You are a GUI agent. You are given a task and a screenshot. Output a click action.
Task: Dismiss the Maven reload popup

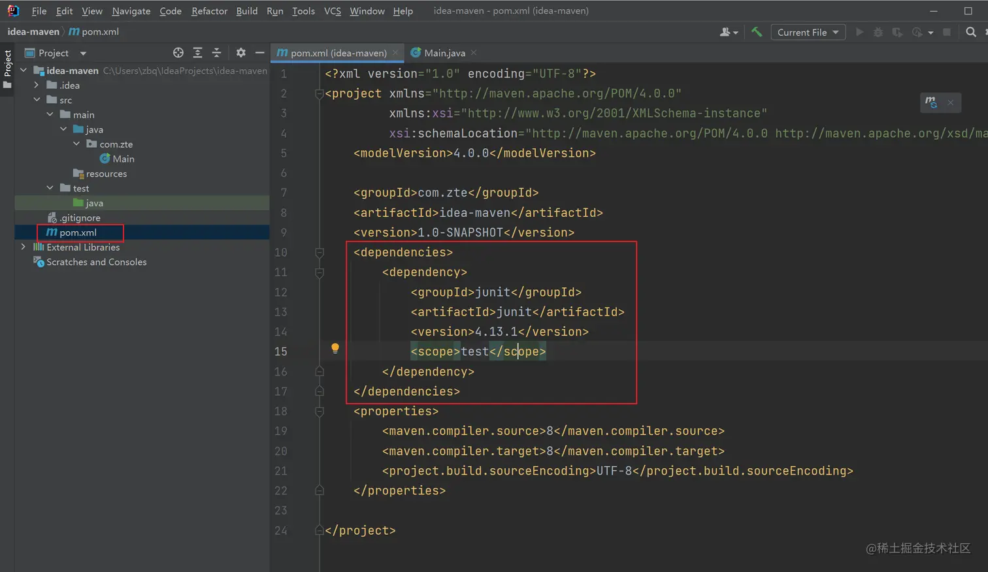coord(951,103)
